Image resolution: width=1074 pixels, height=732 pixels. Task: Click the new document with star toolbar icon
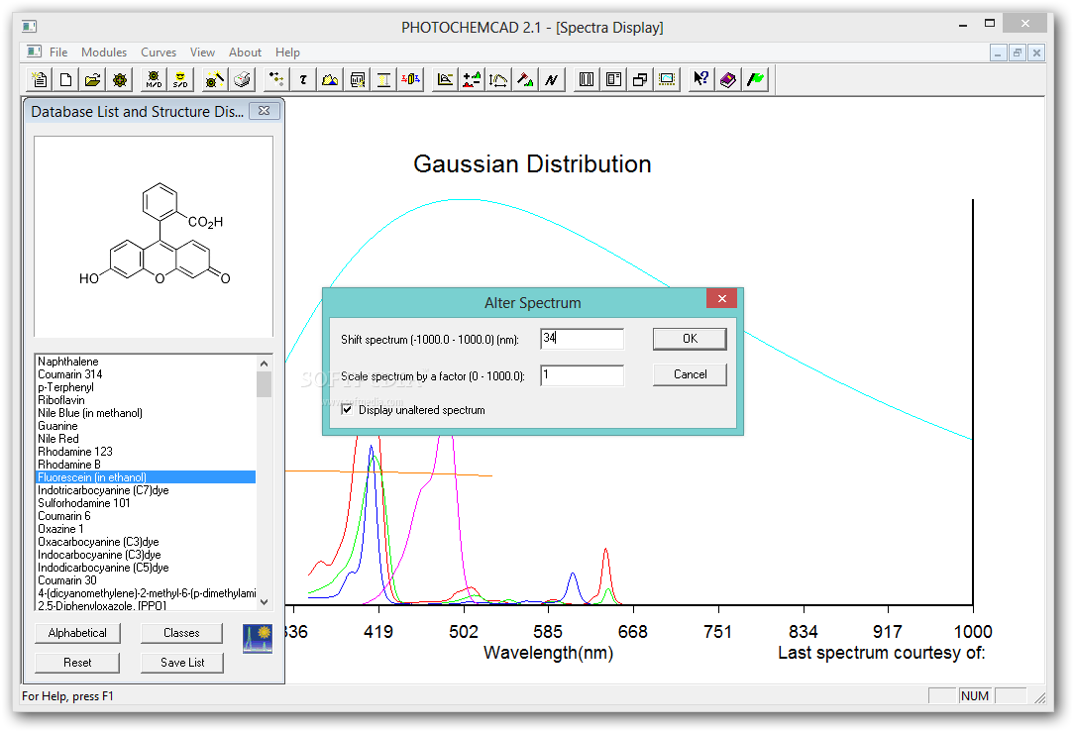(x=40, y=79)
